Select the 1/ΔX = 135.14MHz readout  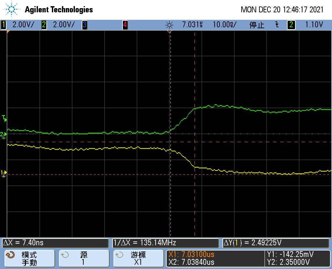(165, 243)
